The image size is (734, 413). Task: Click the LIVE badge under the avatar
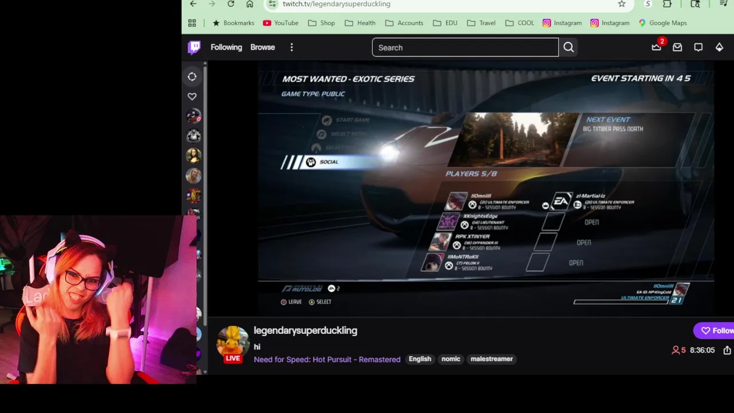pos(233,359)
